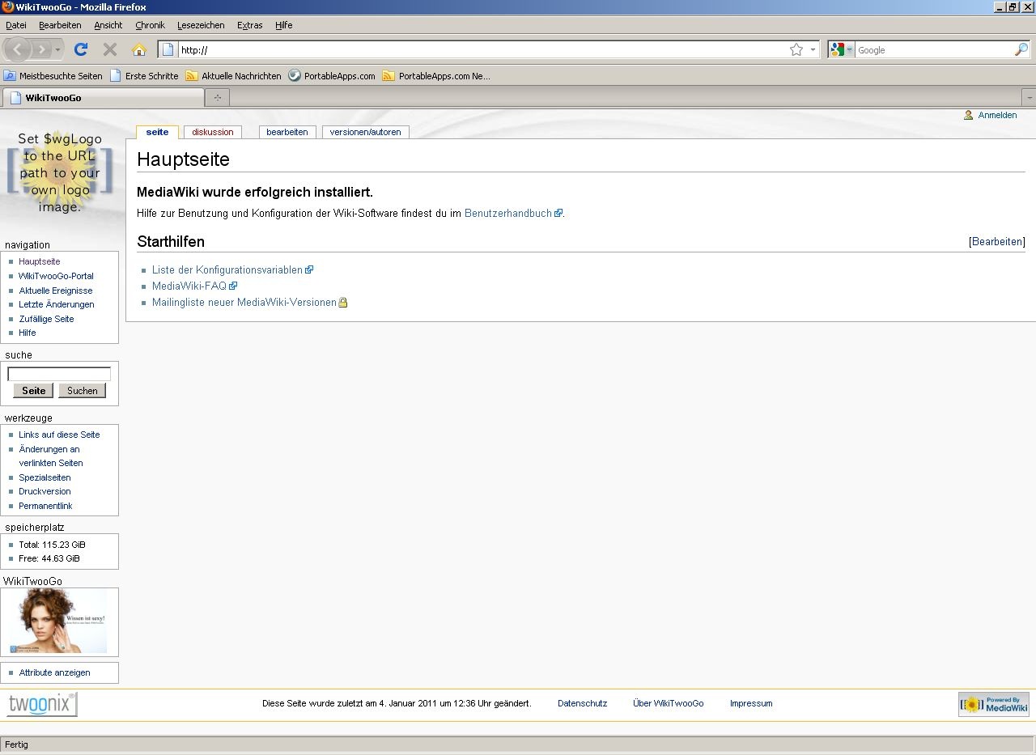Open the Datei menu
Image resolution: width=1036 pixels, height=755 pixels.
(16, 25)
